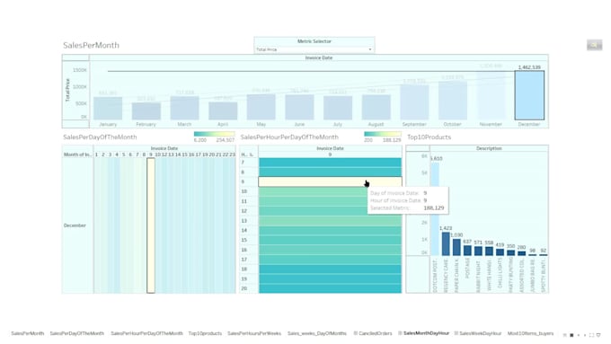Click the February sales bar
This screenshot has width=611, height=344.
(x=146, y=111)
